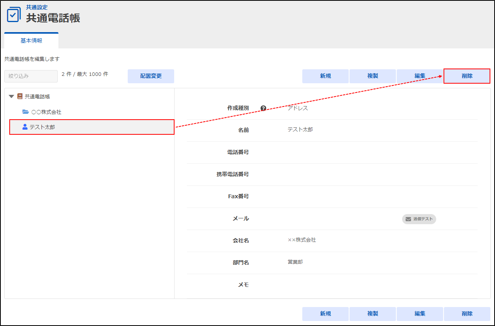
Task: Focus the 絞り込み filter input field
Action: [x=31, y=76]
